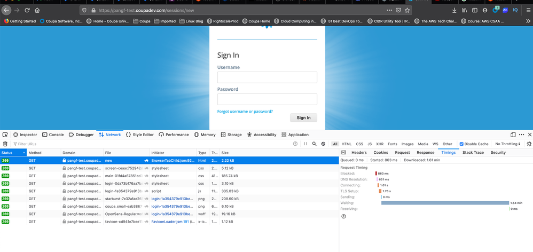
Task: Open Forgot username or password link
Action: pyautogui.click(x=245, y=112)
